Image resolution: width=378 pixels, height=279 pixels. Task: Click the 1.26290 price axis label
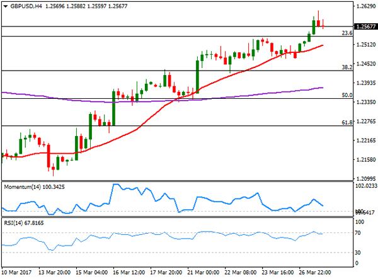click(x=365, y=6)
